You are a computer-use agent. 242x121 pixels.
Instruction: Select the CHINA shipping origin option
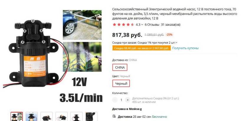(120, 67)
